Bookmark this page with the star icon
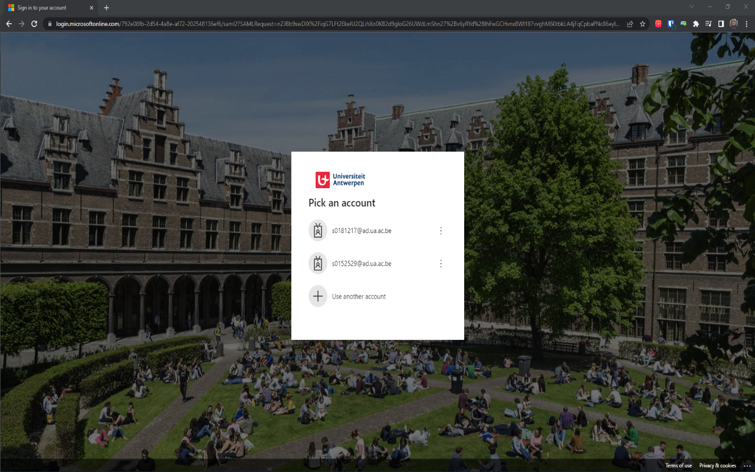Screen dimensions: 755x472 coord(643,24)
